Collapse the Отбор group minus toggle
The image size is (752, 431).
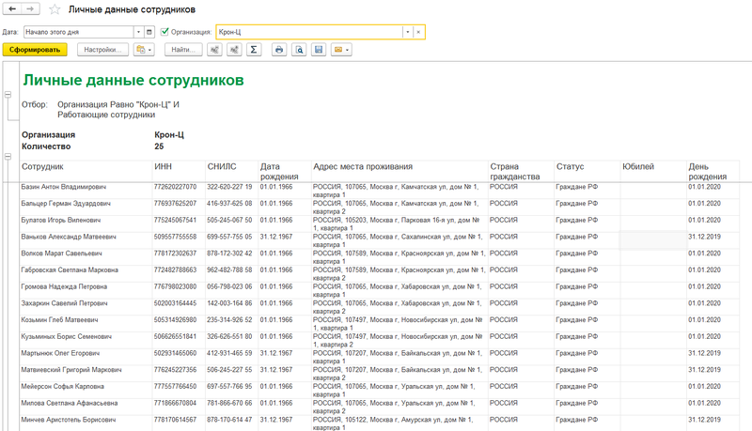[x=8, y=95]
